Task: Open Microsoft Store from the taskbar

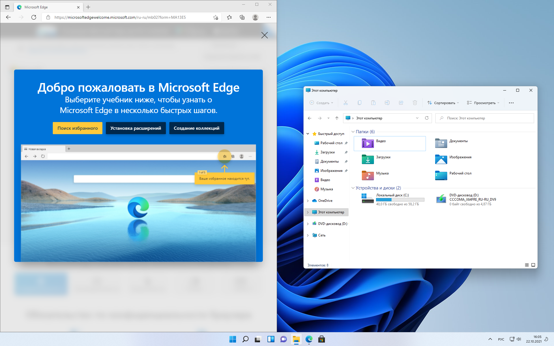Action: point(321,339)
